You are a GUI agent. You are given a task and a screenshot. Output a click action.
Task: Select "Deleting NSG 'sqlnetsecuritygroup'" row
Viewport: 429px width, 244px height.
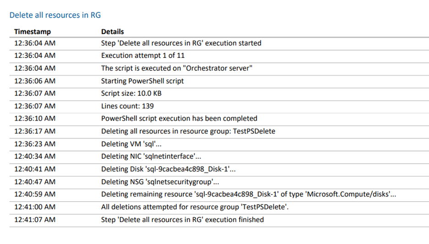[x=219, y=182]
